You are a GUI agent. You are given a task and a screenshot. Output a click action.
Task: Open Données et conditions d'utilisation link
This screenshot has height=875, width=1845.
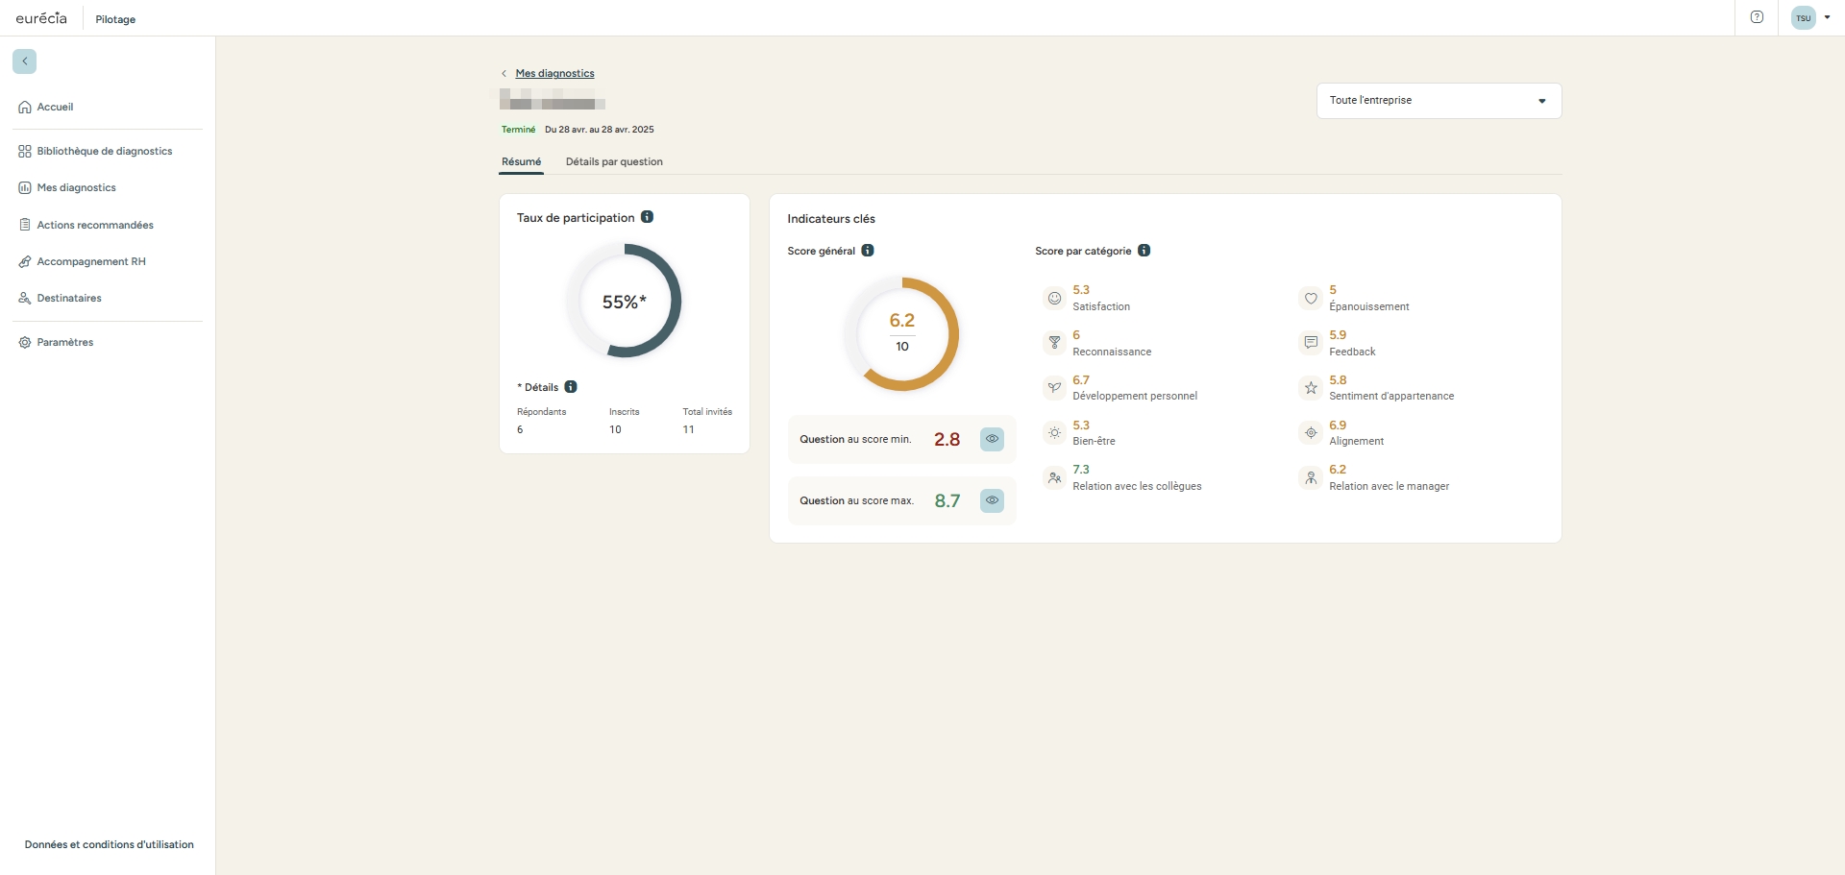pos(109,845)
